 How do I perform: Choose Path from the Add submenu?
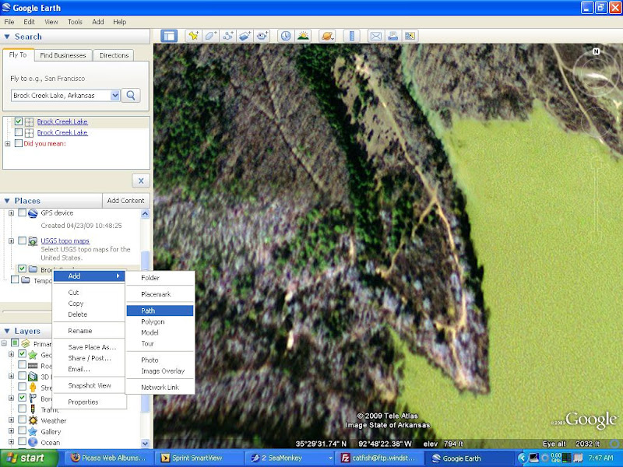click(148, 311)
